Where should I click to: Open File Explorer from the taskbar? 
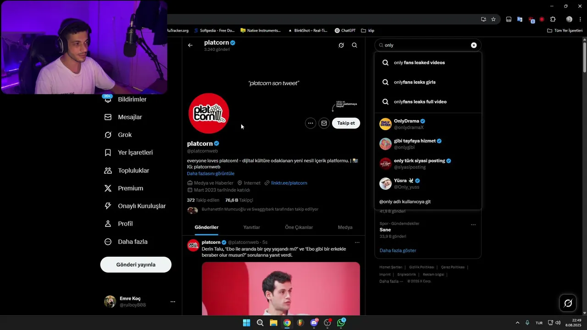click(273, 323)
